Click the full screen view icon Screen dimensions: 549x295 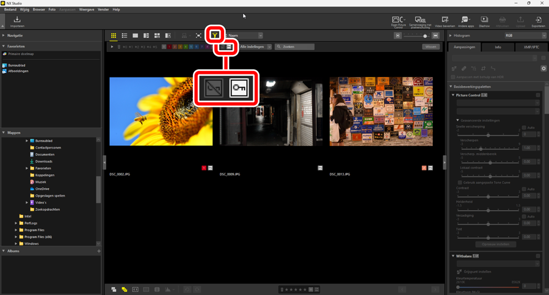(x=198, y=36)
